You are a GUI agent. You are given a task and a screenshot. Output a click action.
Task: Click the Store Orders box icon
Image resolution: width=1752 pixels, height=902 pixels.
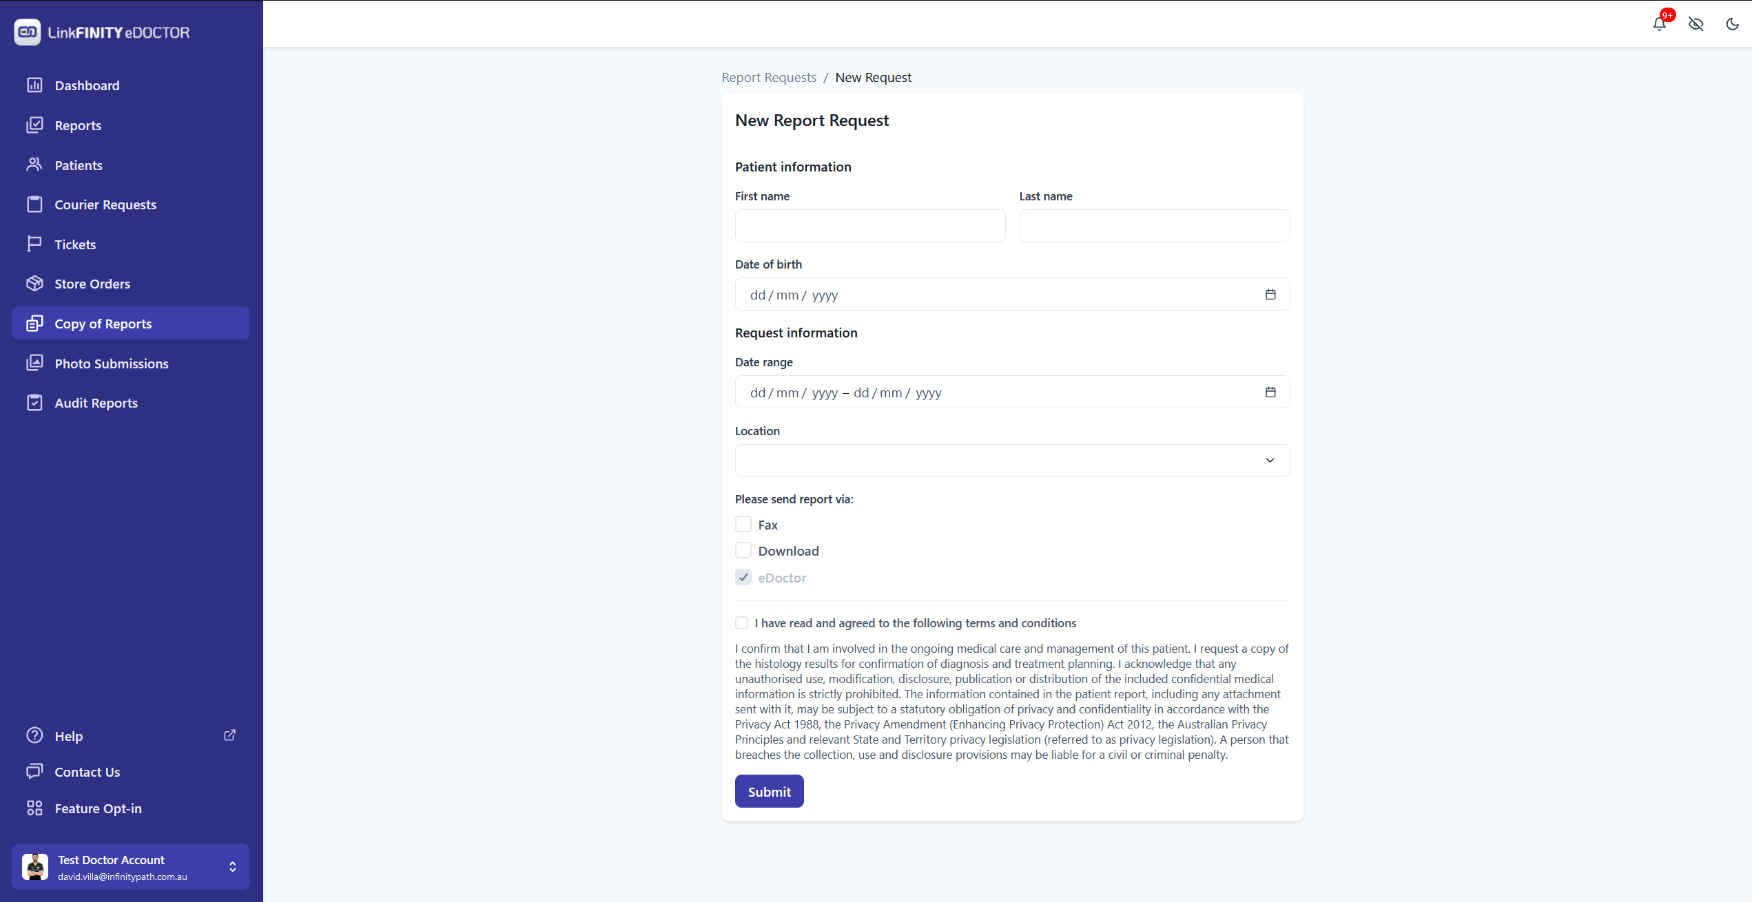tap(34, 284)
